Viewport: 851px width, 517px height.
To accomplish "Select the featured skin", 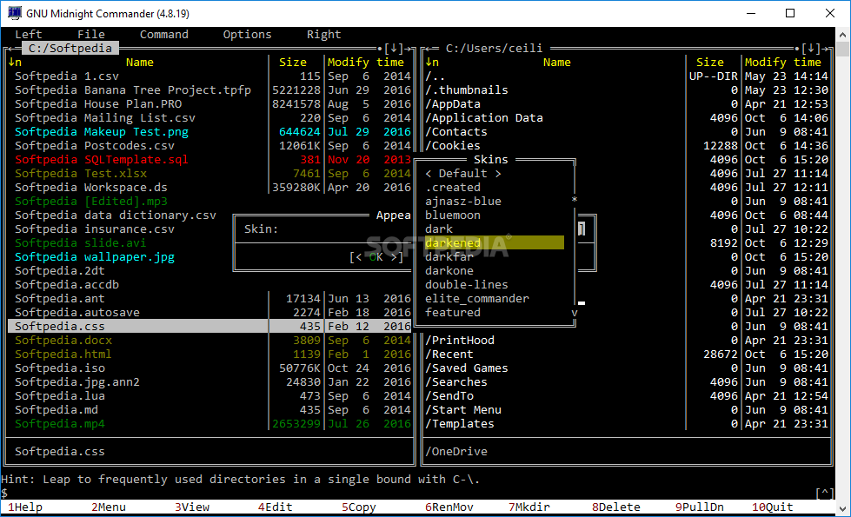I will coord(453,313).
